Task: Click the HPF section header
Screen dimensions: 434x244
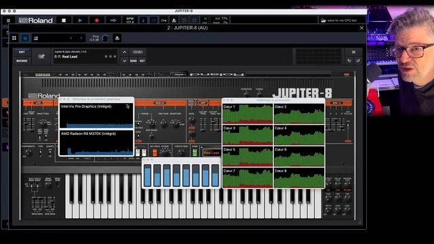Action: pyautogui.click(x=203, y=103)
